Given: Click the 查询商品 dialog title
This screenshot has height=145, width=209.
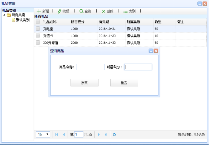Looking at the screenshot, I should [x=57, y=51].
